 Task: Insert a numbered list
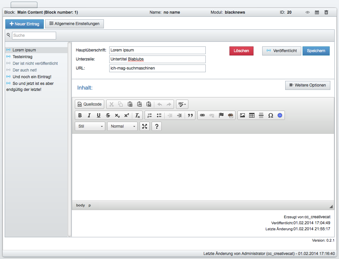(150, 115)
